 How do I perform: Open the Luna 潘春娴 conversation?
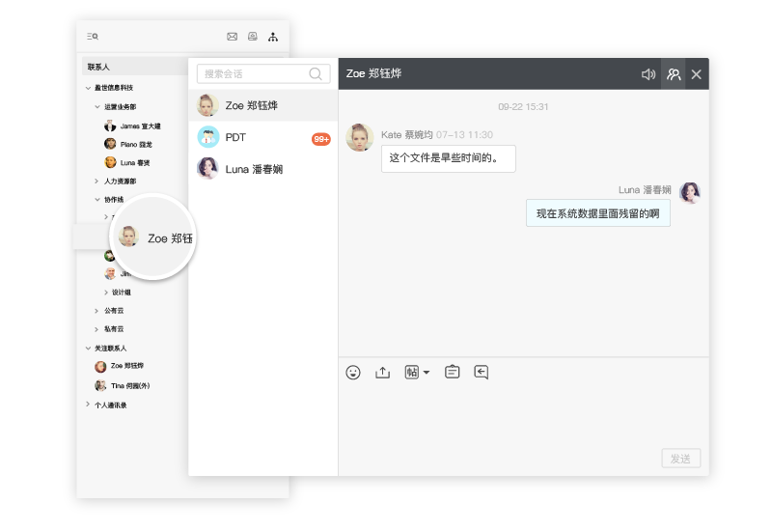pos(262,169)
